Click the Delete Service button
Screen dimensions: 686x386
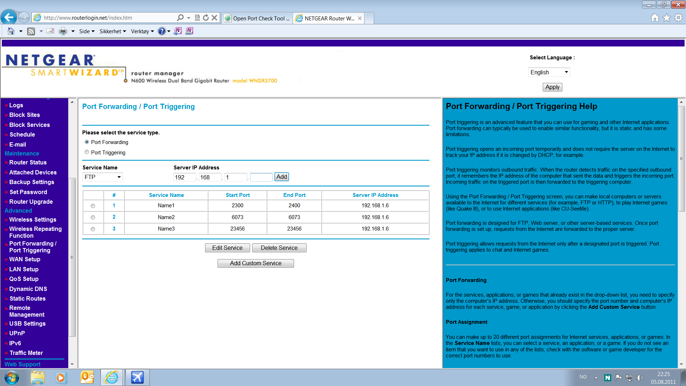[279, 248]
